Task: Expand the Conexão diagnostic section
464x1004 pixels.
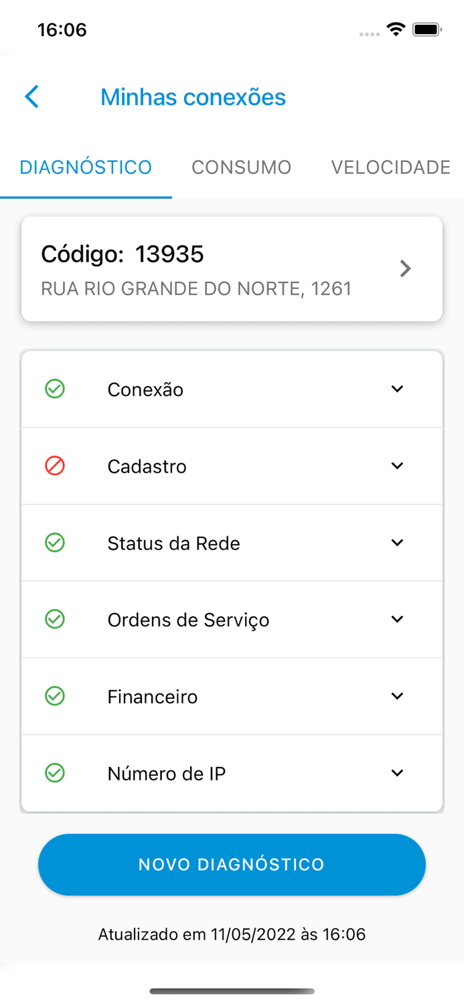Action: [x=397, y=389]
